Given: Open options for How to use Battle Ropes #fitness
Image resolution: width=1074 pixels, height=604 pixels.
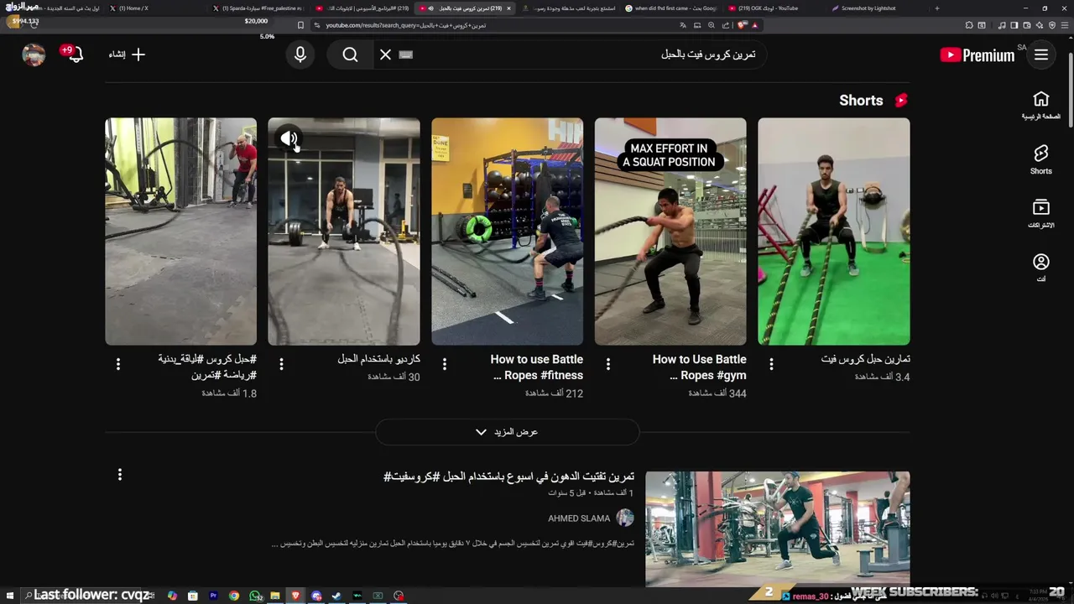Looking at the screenshot, I should 445,364.
